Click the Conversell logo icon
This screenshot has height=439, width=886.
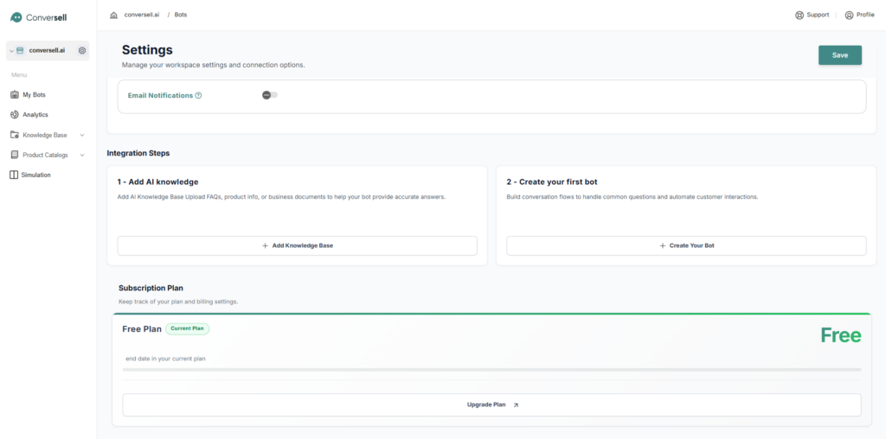(16, 17)
